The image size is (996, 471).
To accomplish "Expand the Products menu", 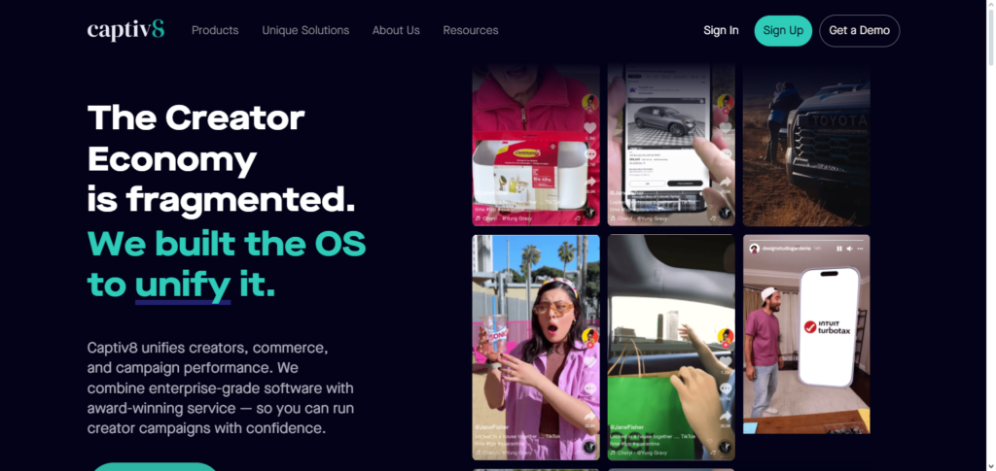I will pyautogui.click(x=215, y=30).
